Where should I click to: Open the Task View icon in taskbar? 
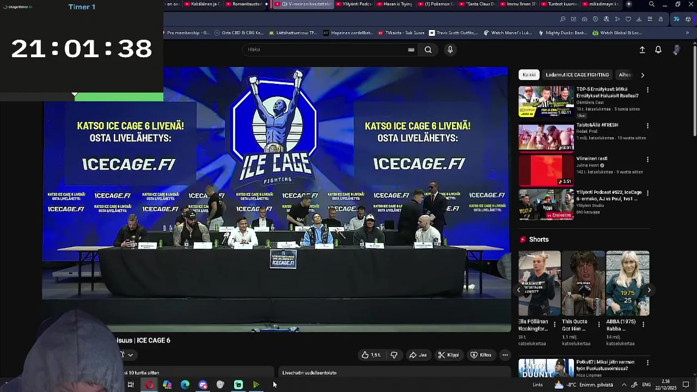[131, 385]
